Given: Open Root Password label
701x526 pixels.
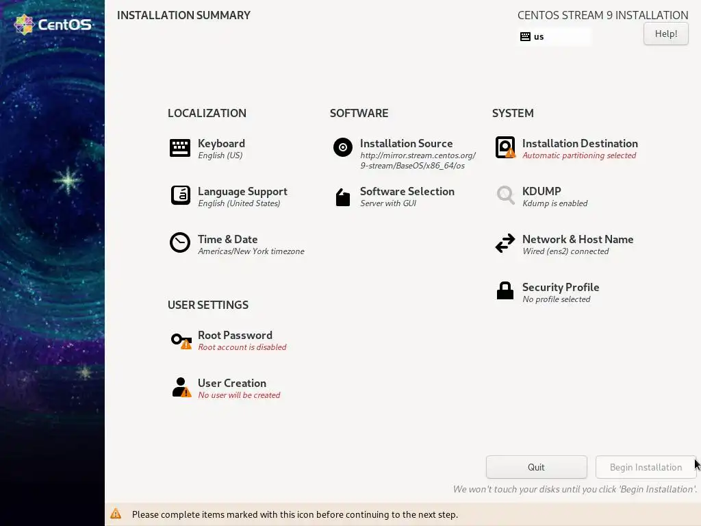Looking at the screenshot, I should click(235, 335).
